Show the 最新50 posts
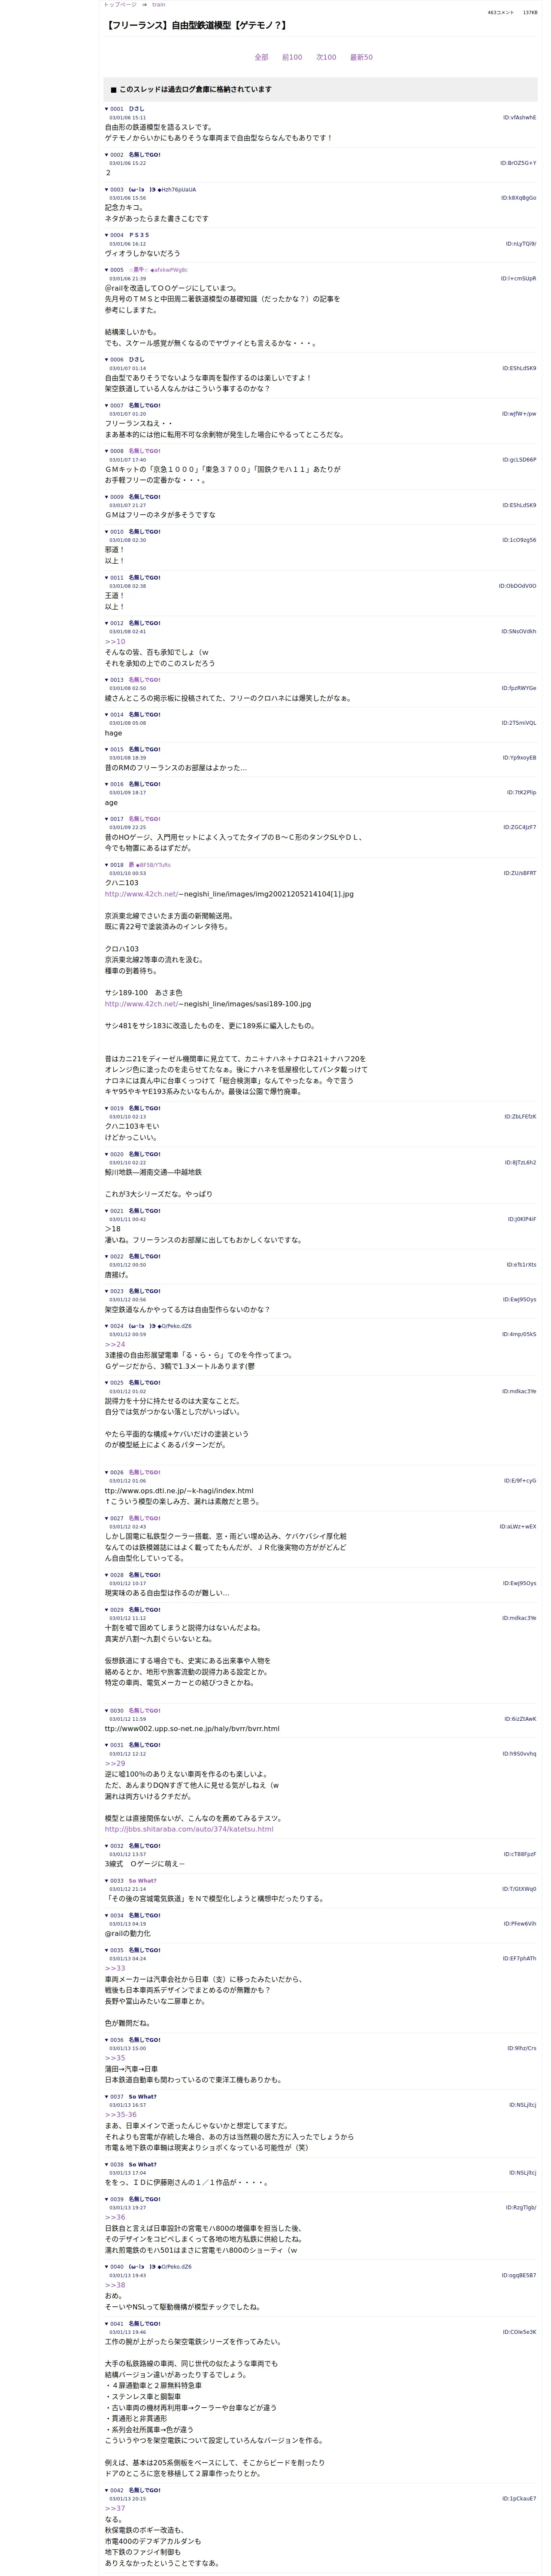 [361, 57]
